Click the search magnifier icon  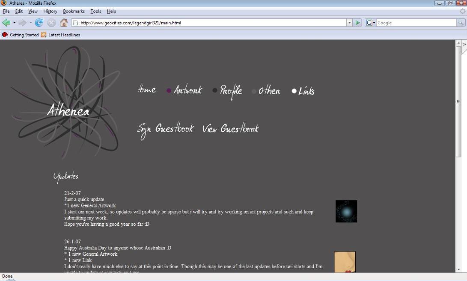point(461,23)
